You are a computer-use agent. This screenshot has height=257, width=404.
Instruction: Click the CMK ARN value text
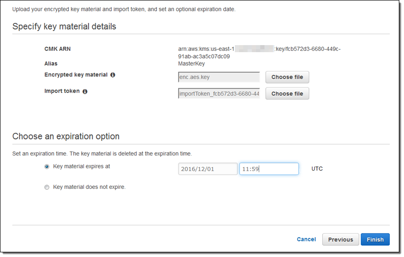(256, 52)
